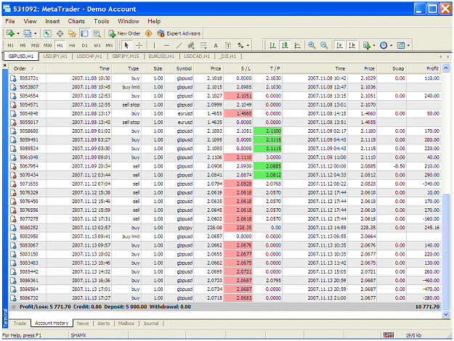
Task: Click the scrollbar down arrow in history
Action: pyautogui.click(x=446, y=314)
